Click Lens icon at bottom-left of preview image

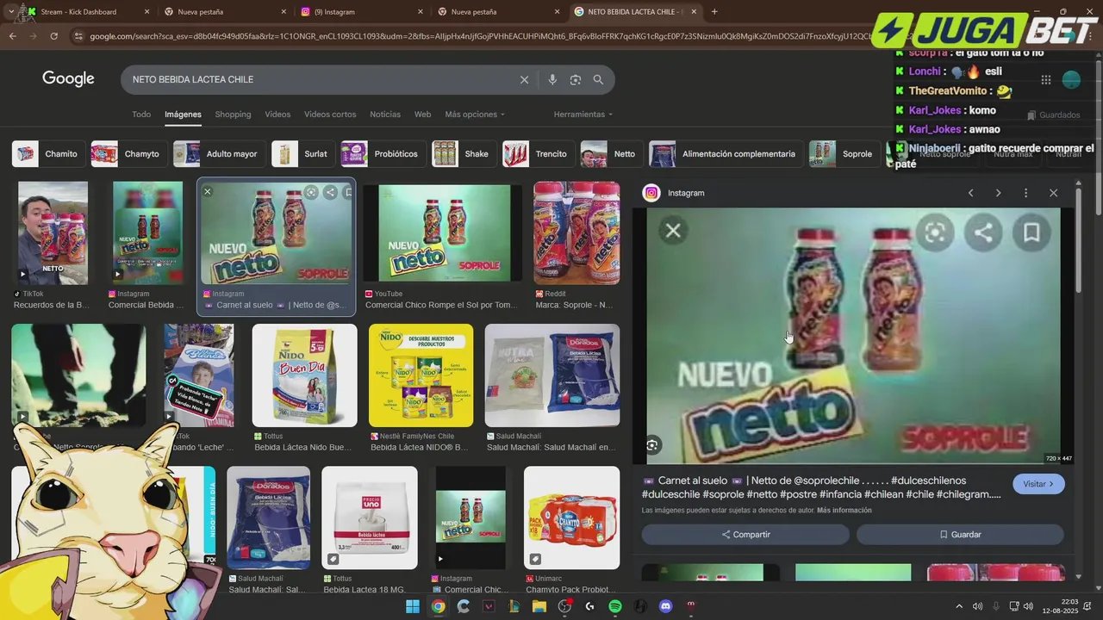coord(652,445)
